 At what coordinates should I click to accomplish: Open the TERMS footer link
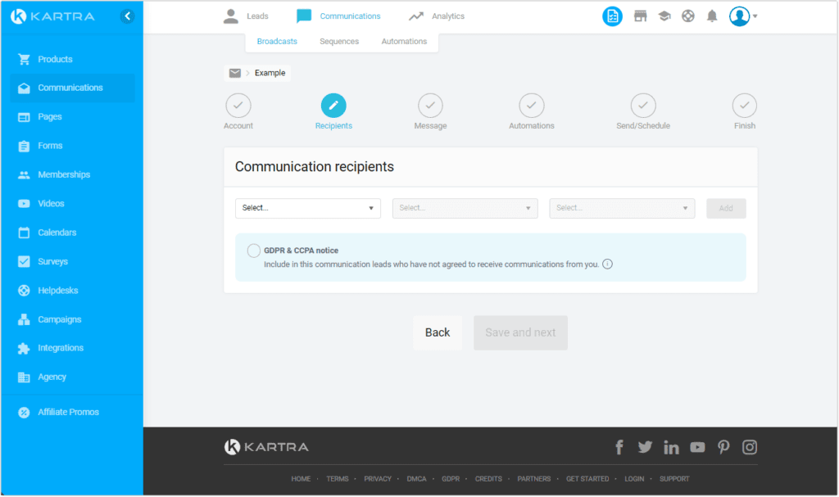coord(337,479)
